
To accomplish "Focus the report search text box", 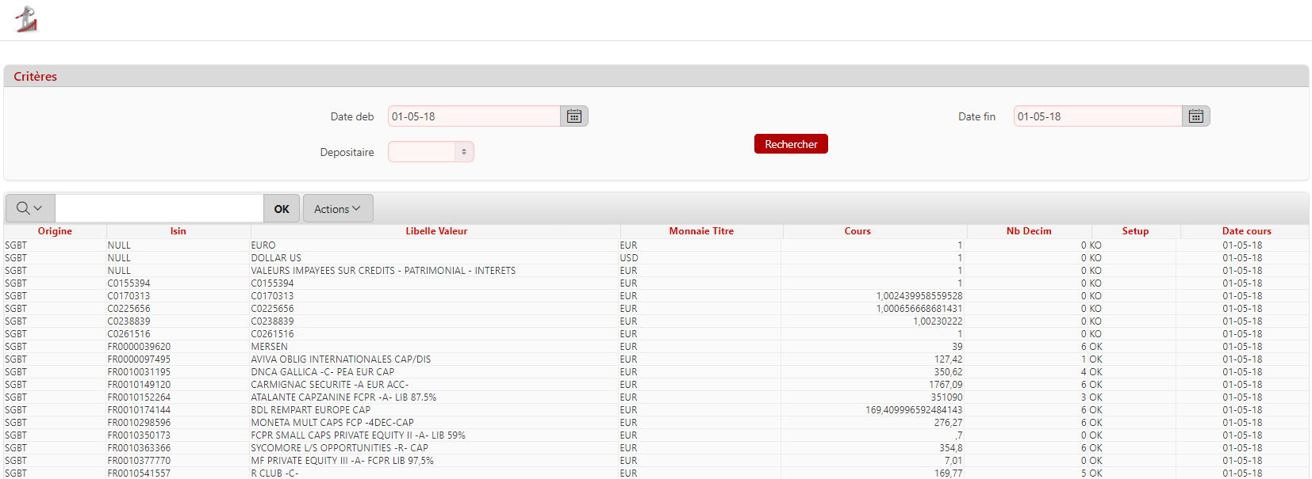I will (x=159, y=209).
